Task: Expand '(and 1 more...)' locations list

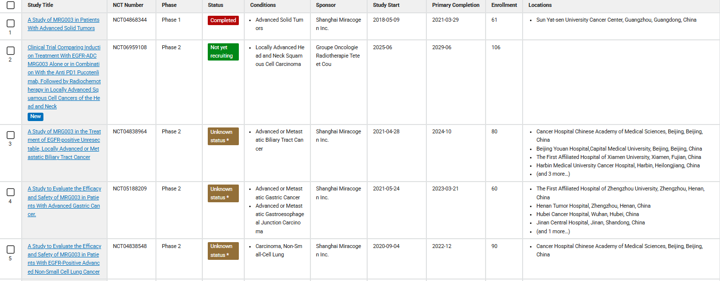Action: tap(553, 231)
